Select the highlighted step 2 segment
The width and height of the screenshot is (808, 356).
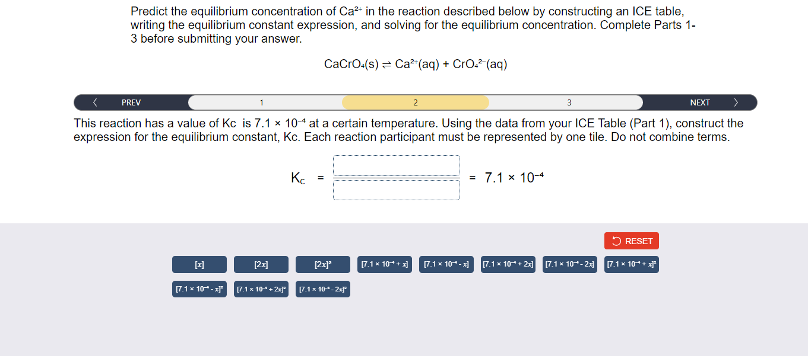click(415, 102)
